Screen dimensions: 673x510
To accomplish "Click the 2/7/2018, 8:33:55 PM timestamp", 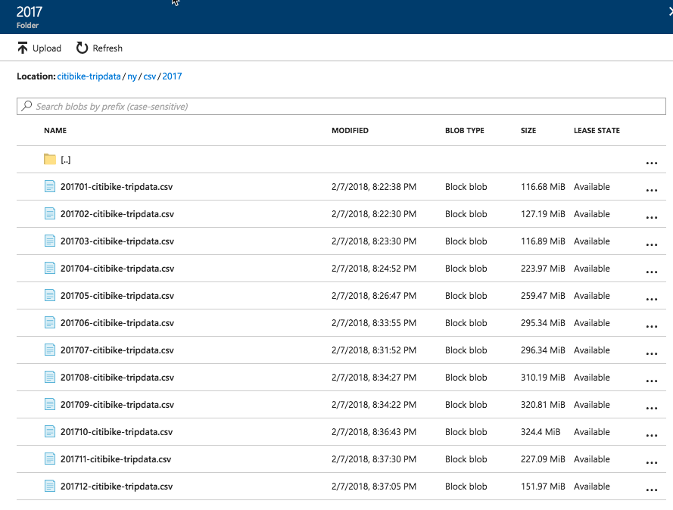I will [x=374, y=323].
